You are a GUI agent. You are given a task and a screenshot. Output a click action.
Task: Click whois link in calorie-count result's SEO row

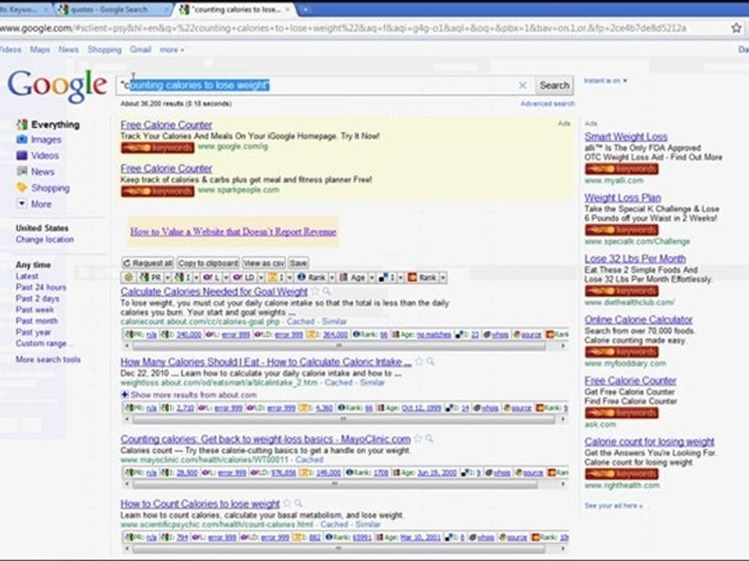pos(499,335)
